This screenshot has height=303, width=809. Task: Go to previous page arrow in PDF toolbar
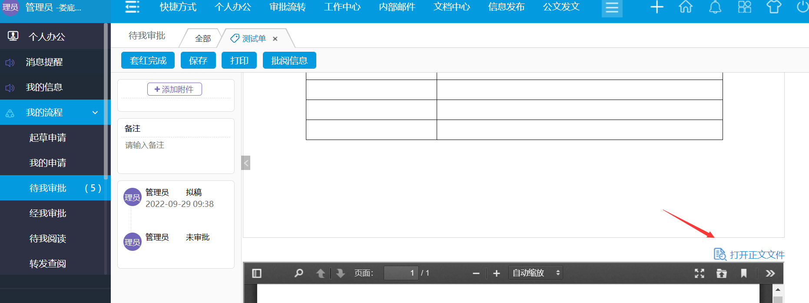coord(321,273)
